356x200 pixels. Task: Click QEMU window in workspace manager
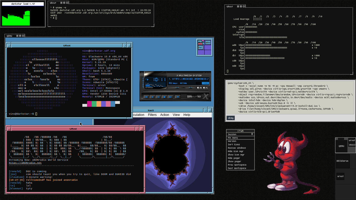[x=342, y=146]
